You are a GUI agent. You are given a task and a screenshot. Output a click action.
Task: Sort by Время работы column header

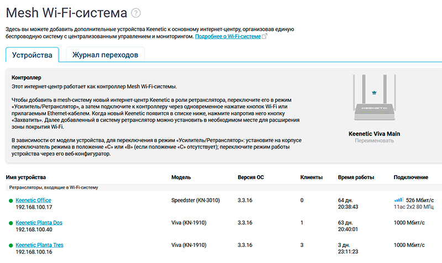(356, 177)
